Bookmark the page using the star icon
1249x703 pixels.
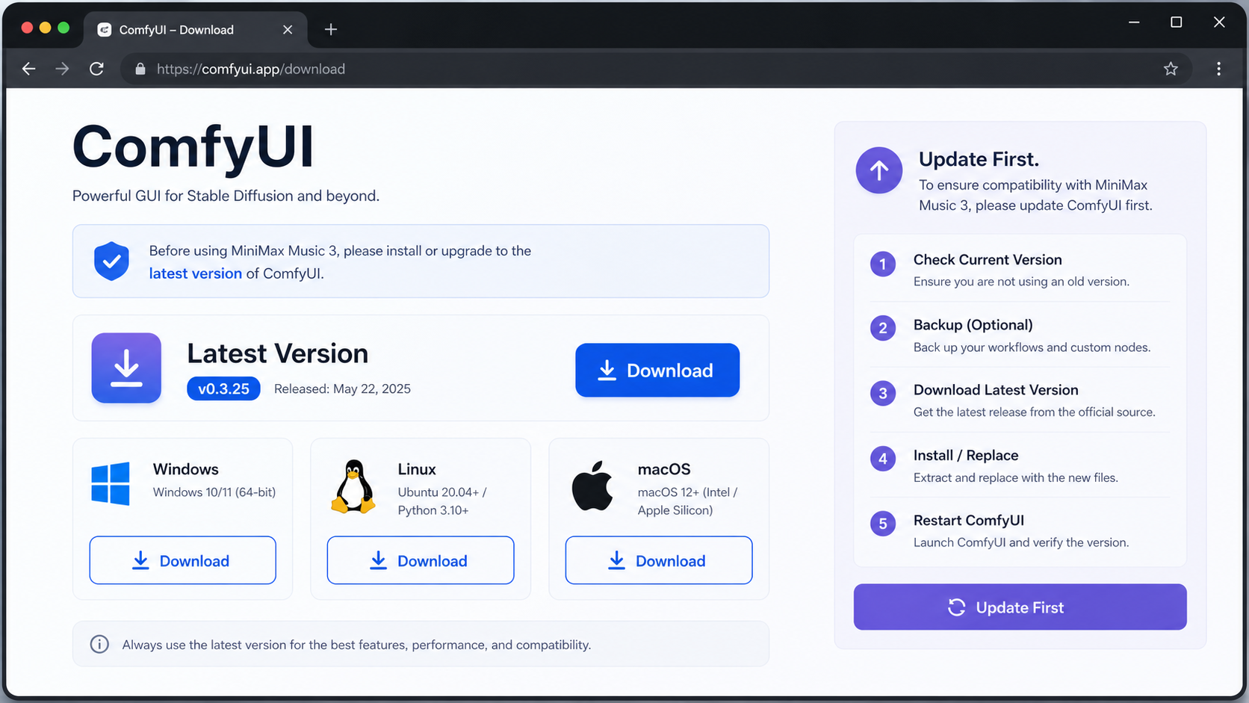[1171, 69]
